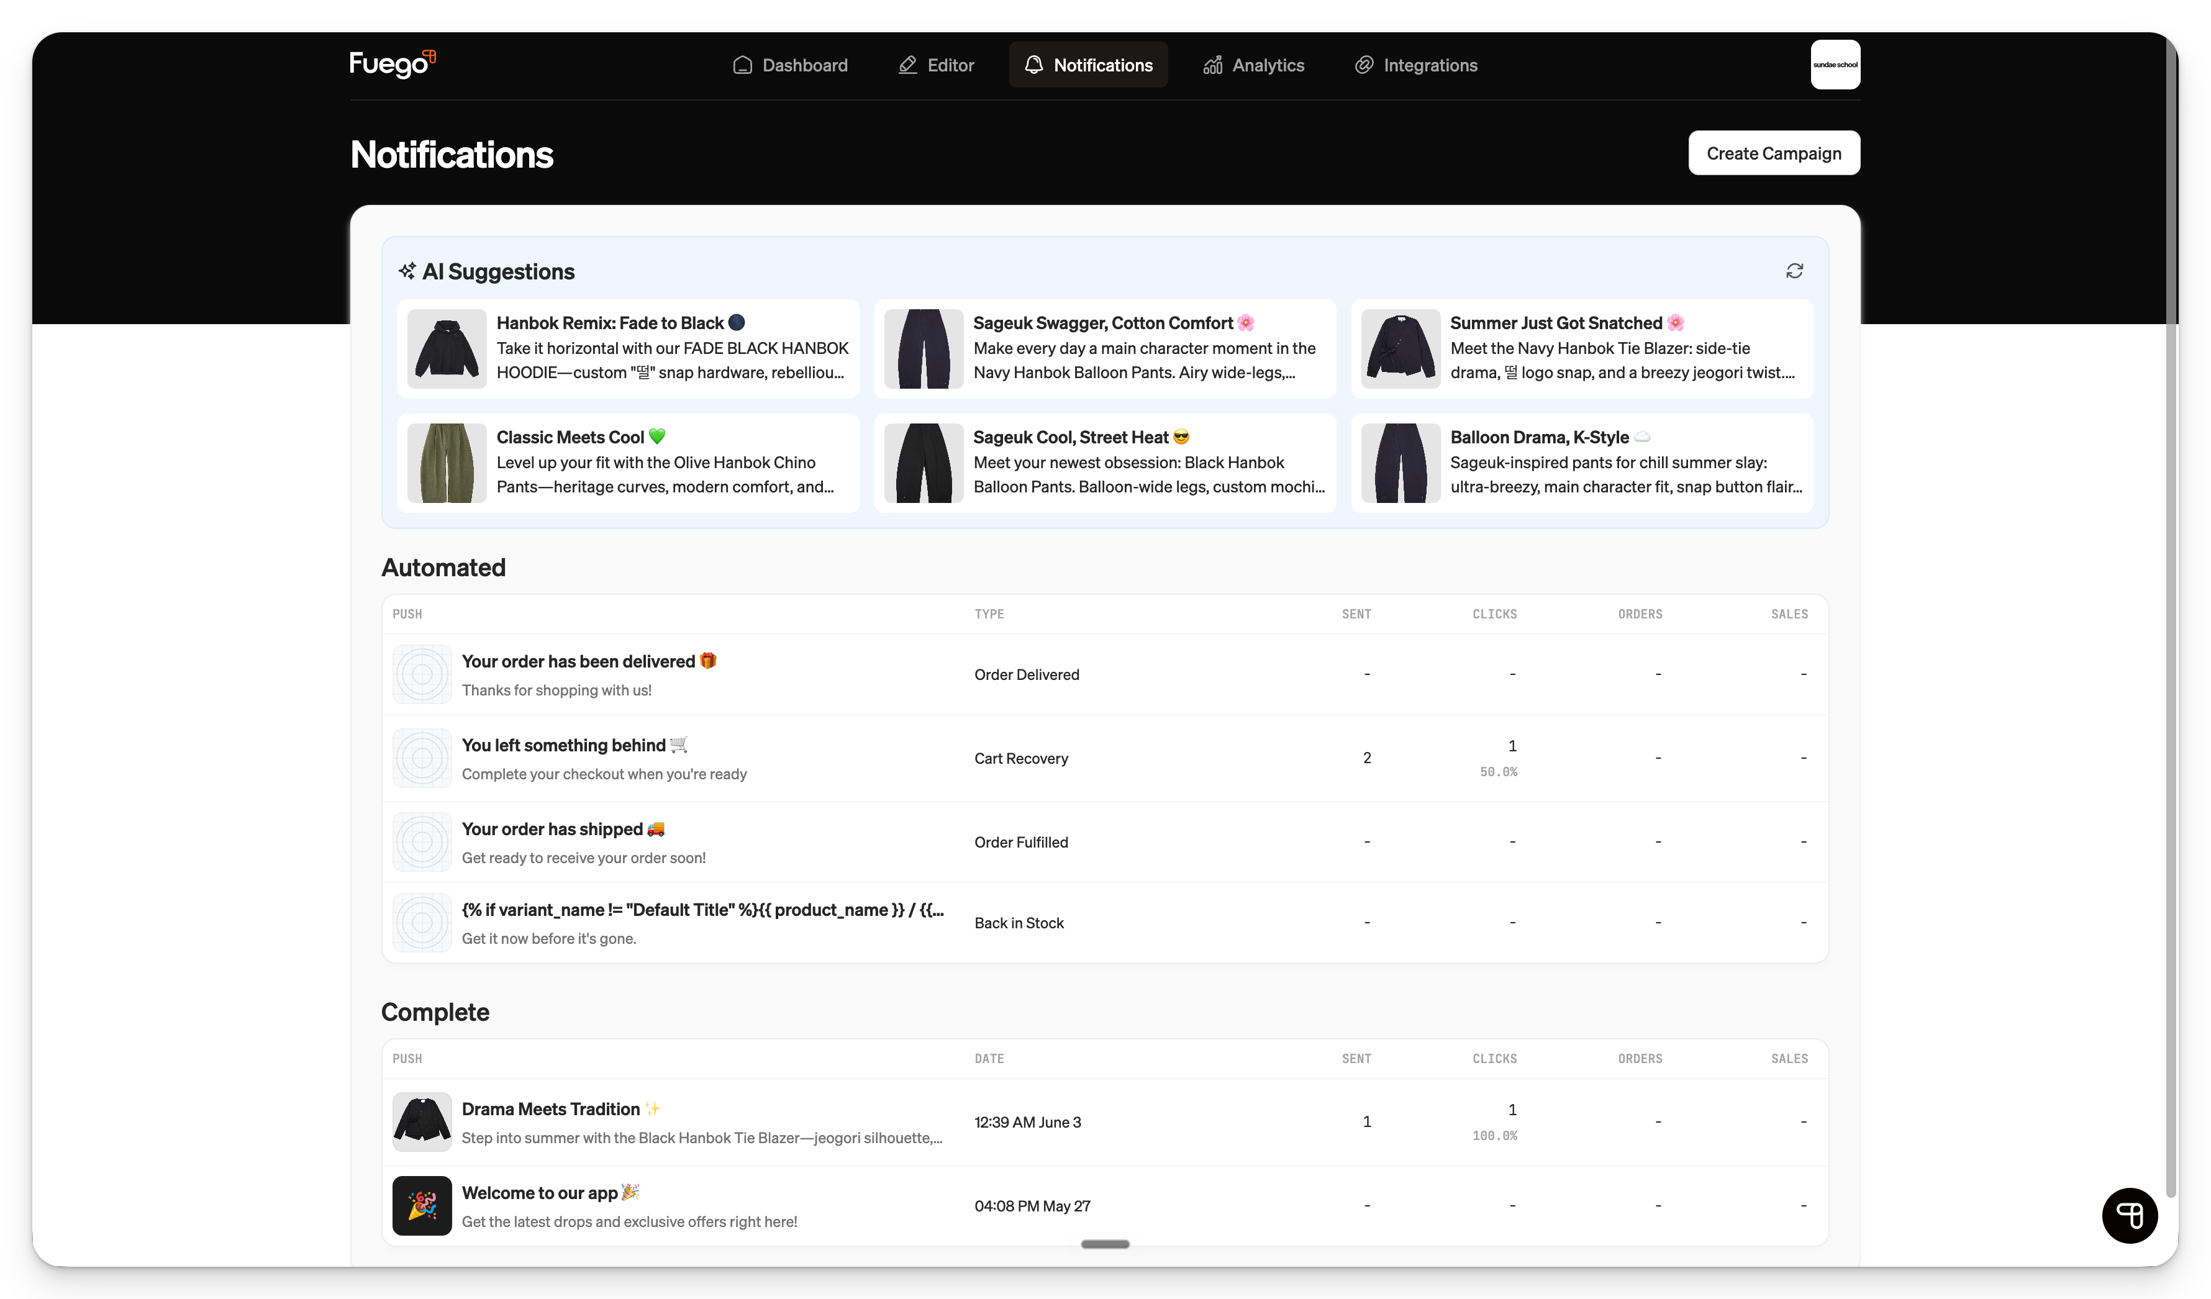Open the Drama Meets Tradition campaign
Screen dimensions: 2211x1299
point(1105,1122)
